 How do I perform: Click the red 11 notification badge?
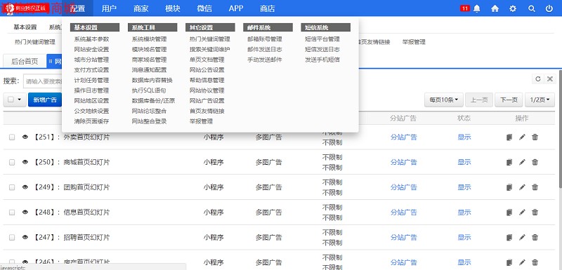pos(464,8)
